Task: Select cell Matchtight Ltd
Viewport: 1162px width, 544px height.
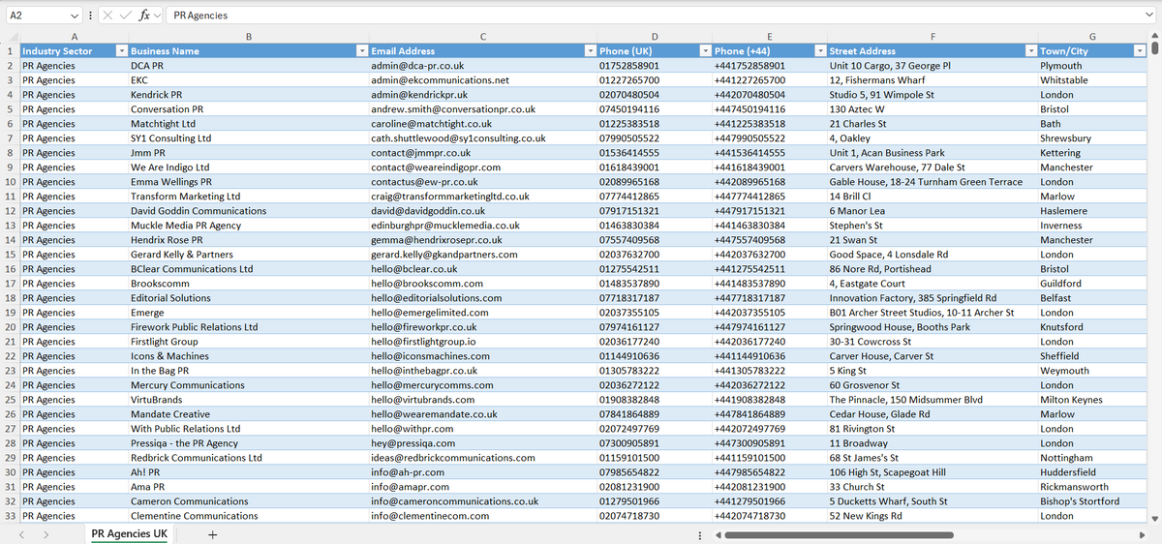Action: 249,124
